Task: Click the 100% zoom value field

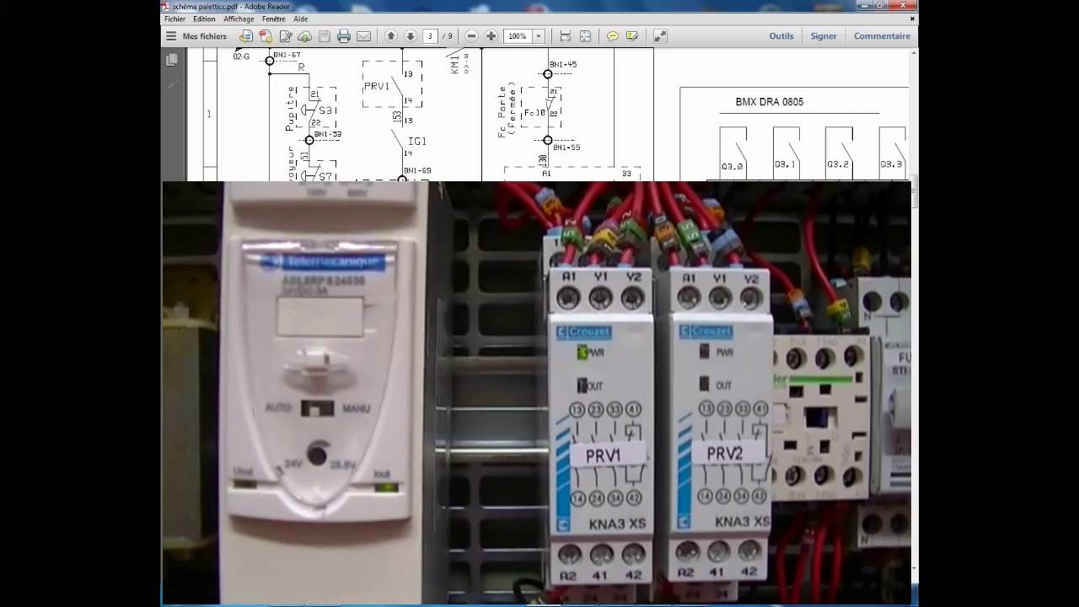Action: point(518,36)
